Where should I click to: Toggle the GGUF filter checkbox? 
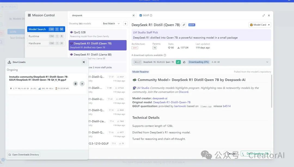141,16
